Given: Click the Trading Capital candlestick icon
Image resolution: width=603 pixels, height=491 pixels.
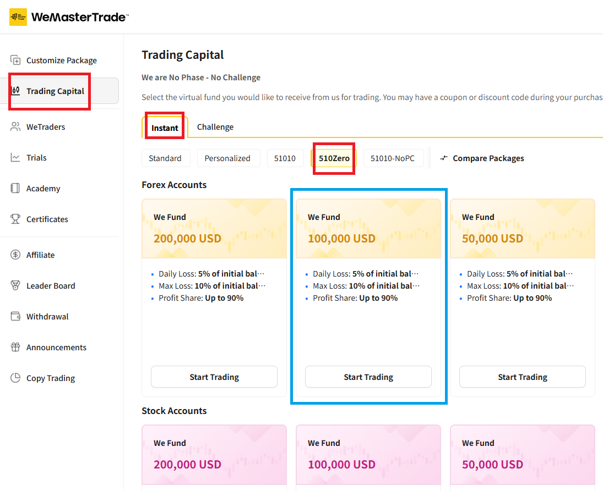Looking at the screenshot, I should click(15, 91).
